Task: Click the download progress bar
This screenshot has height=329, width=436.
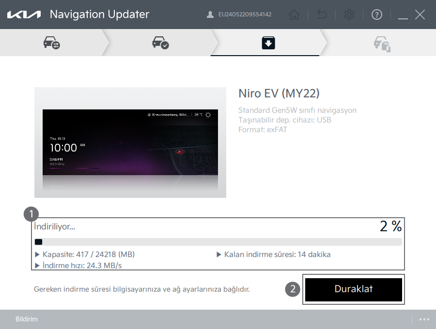Action: pos(218,242)
